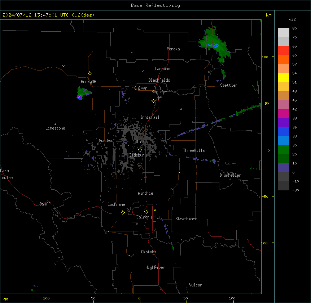Image resolution: width=311 pixels, height=303 pixels.
Task: Click the RockyMH label
Action: point(88,81)
